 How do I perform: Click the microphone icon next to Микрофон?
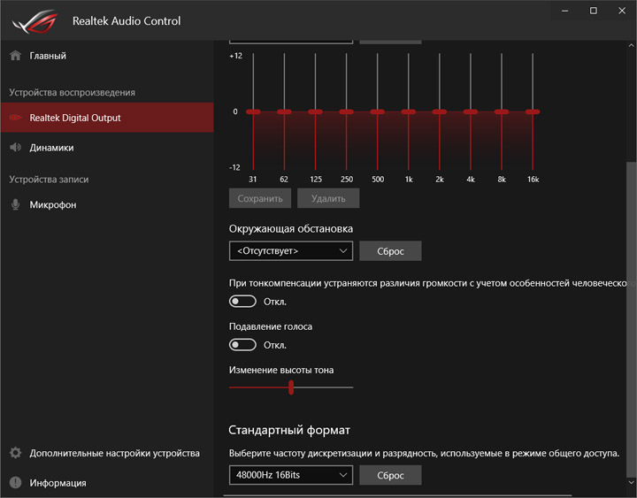point(15,204)
